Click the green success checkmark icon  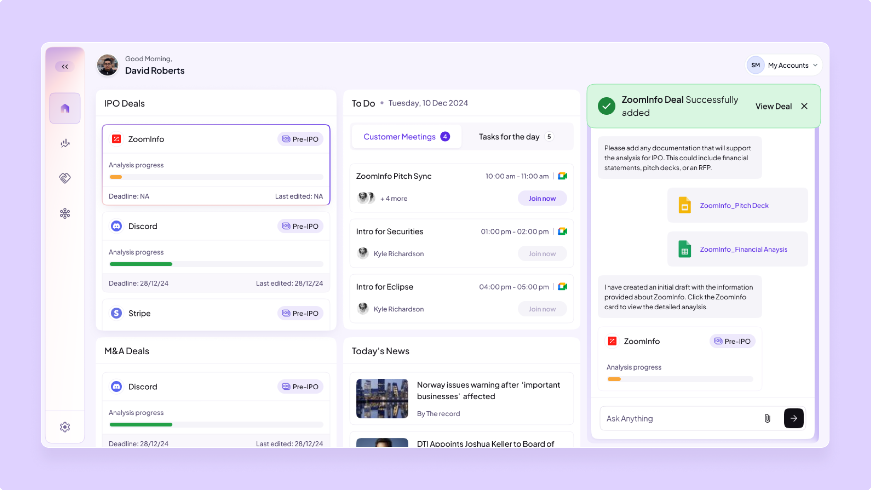point(606,106)
